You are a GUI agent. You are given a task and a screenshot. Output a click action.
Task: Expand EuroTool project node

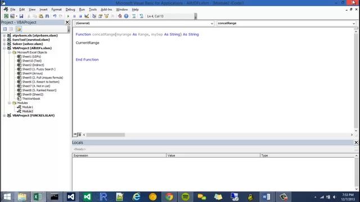click(x=4, y=40)
